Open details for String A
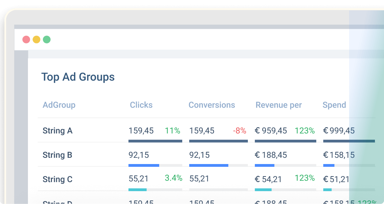The height and width of the screenshot is (204, 384). click(x=58, y=131)
